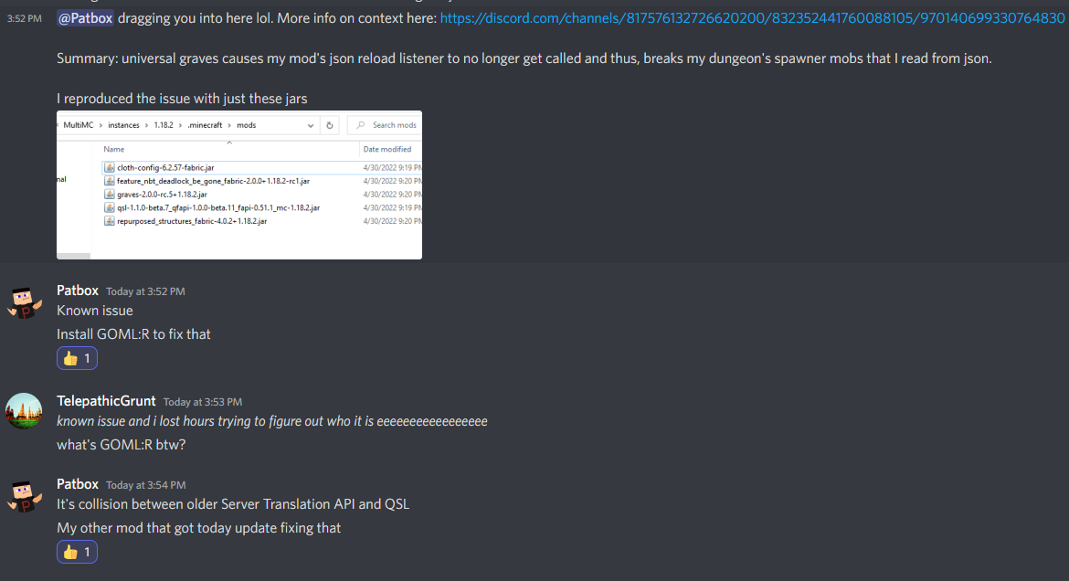Click the sort caret above the Name column
1069x581 pixels.
(x=228, y=143)
